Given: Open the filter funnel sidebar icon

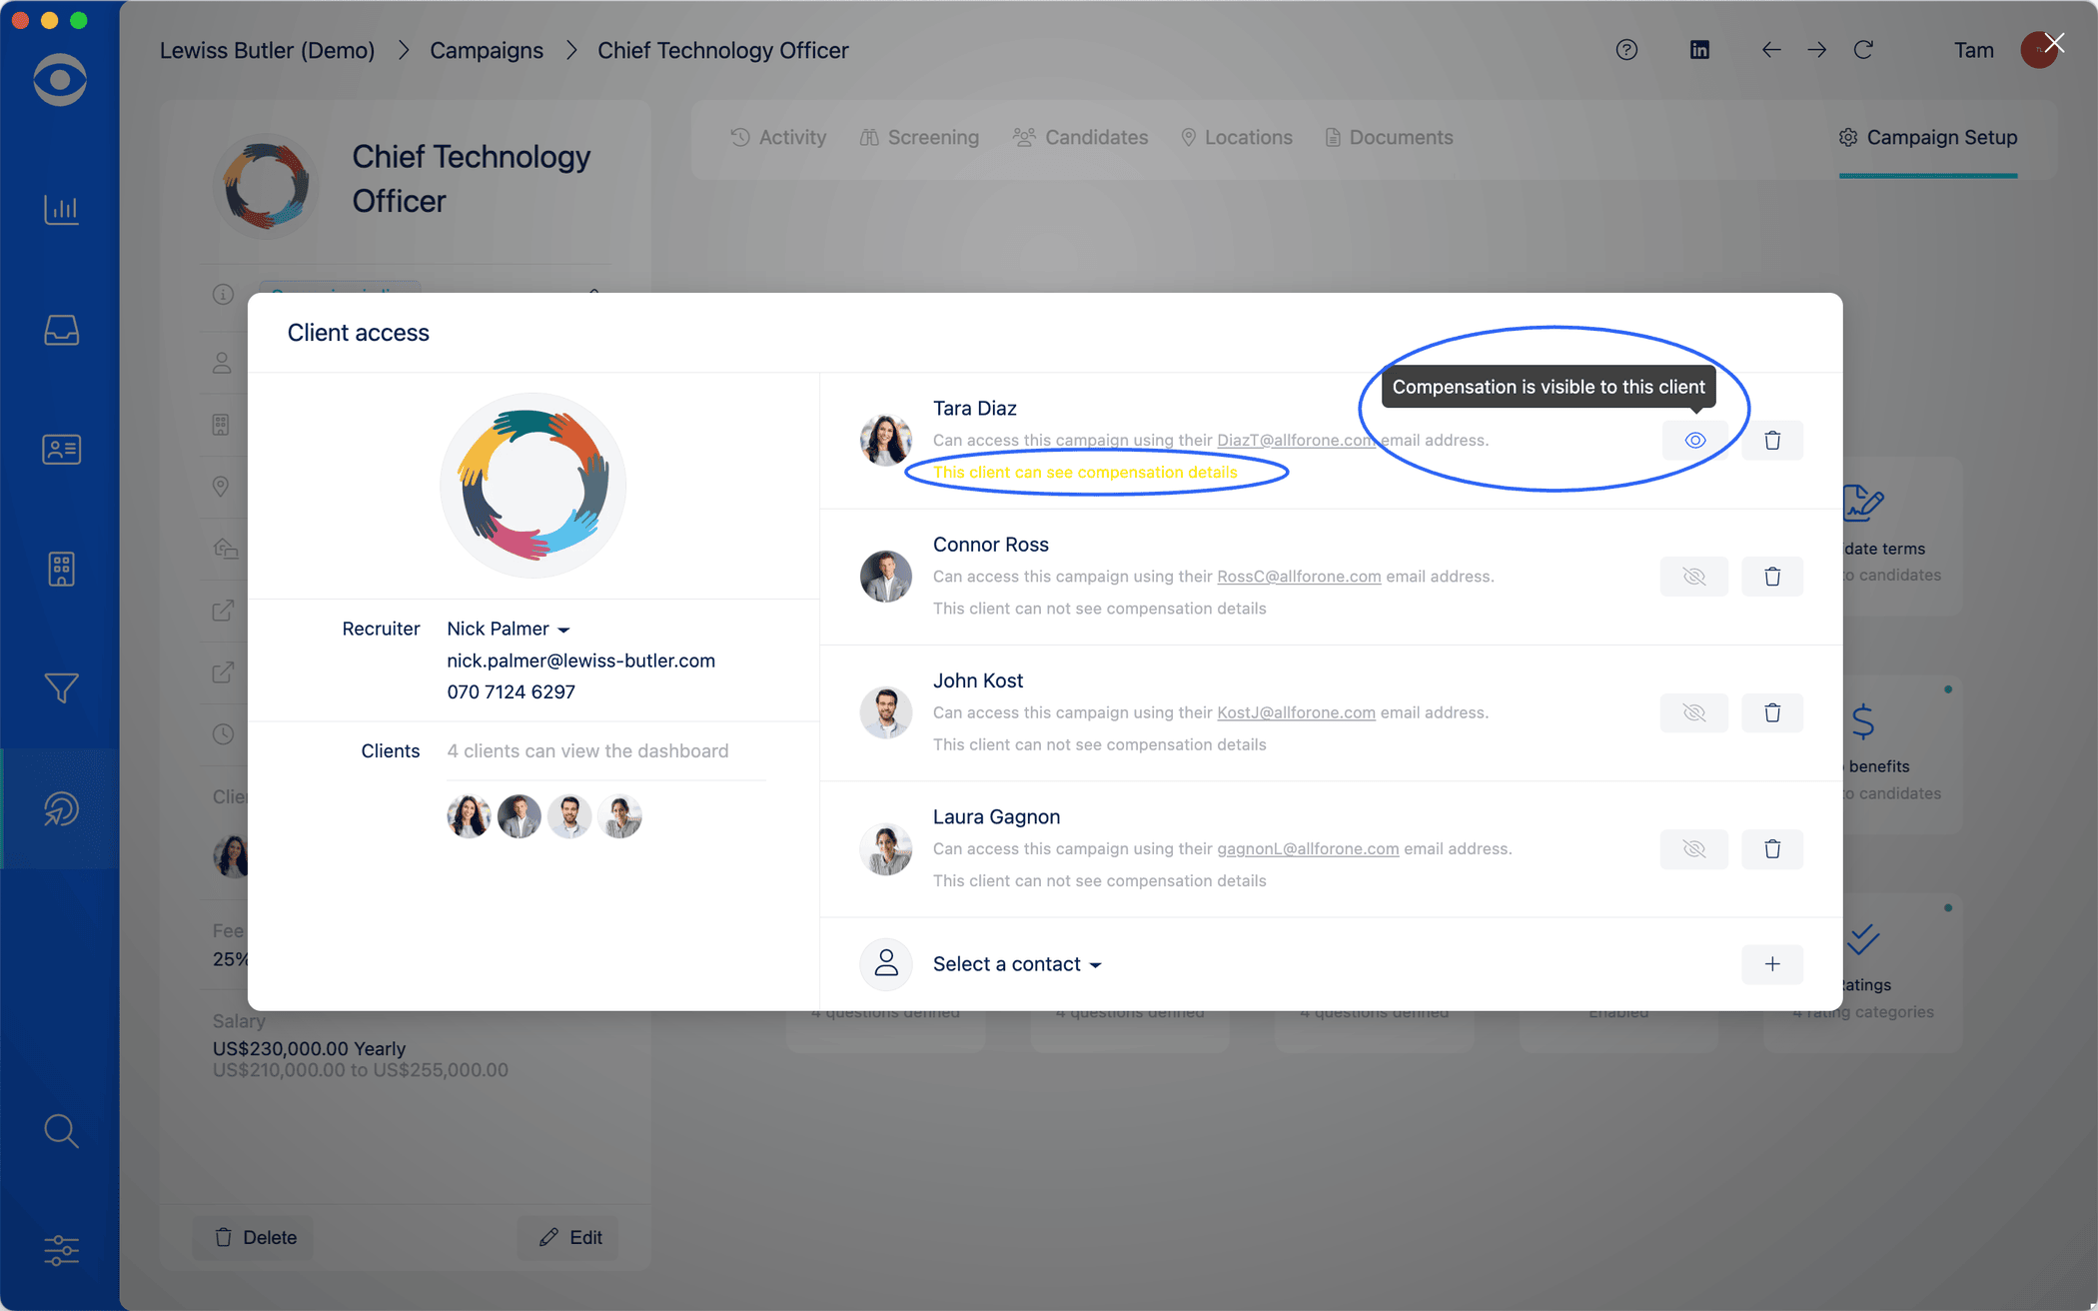Looking at the screenshot, I should [61, 688].
